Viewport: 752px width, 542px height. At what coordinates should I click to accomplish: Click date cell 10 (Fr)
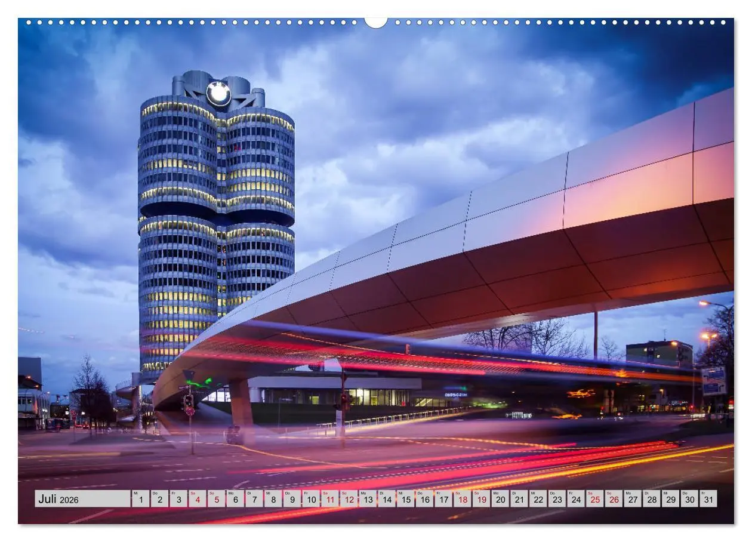click(x=311, y=499)
